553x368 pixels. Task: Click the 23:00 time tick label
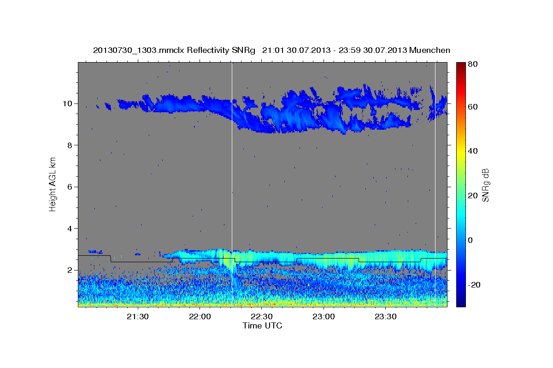click(x=324, y=317)
